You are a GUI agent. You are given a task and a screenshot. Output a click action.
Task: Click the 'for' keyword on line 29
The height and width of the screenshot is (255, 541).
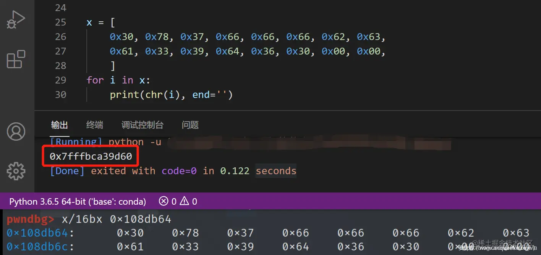click(95, 80)
